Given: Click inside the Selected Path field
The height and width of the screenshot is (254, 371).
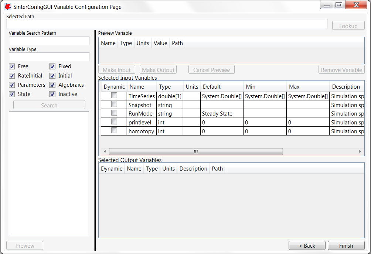Looking at the screenshot, I should pyautogui.click(x=166, y=23).
